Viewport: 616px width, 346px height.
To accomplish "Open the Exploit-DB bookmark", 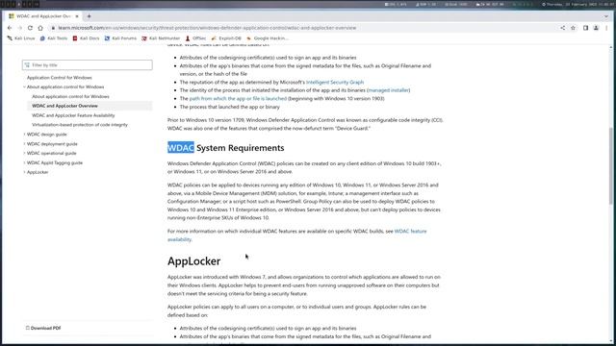I will (226, 38).
